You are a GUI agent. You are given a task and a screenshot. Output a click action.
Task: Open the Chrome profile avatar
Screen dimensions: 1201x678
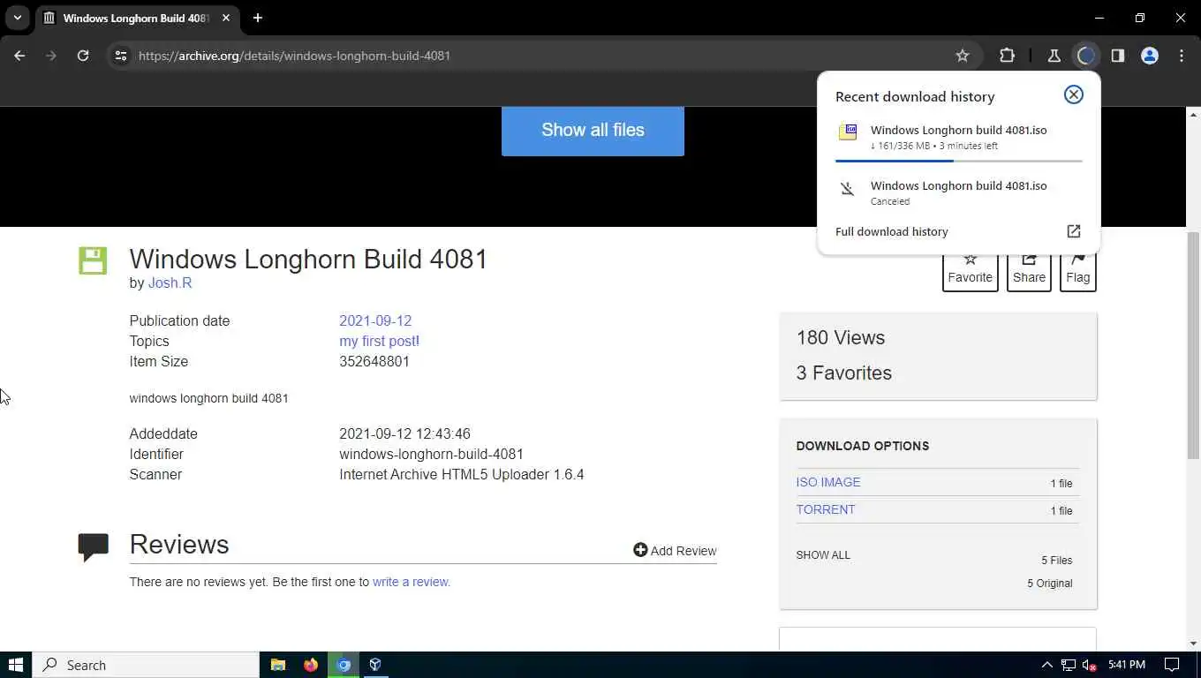pos(1150,56)
